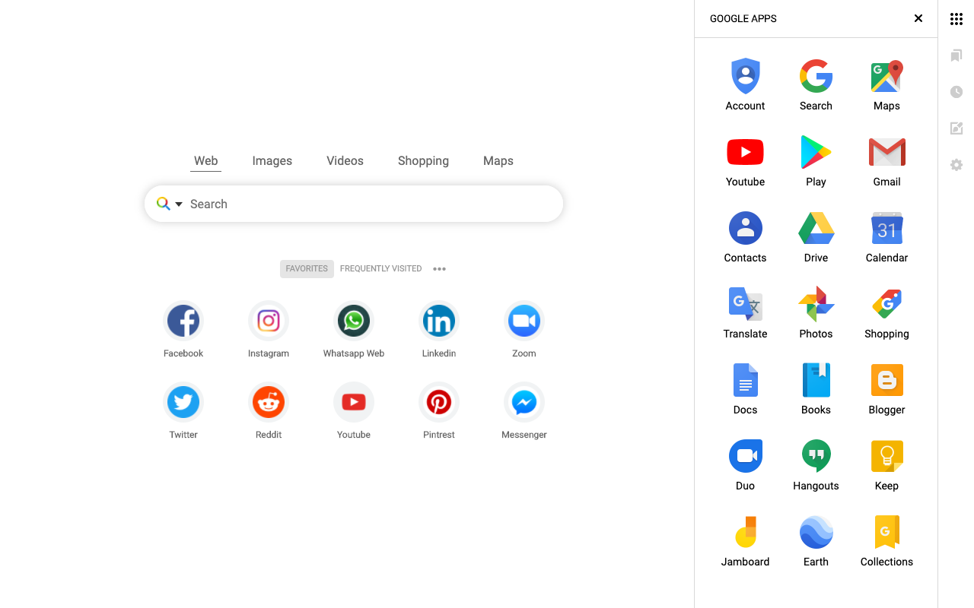
Task: Switch to Maps search tab
Action: [x=498, y=161]
